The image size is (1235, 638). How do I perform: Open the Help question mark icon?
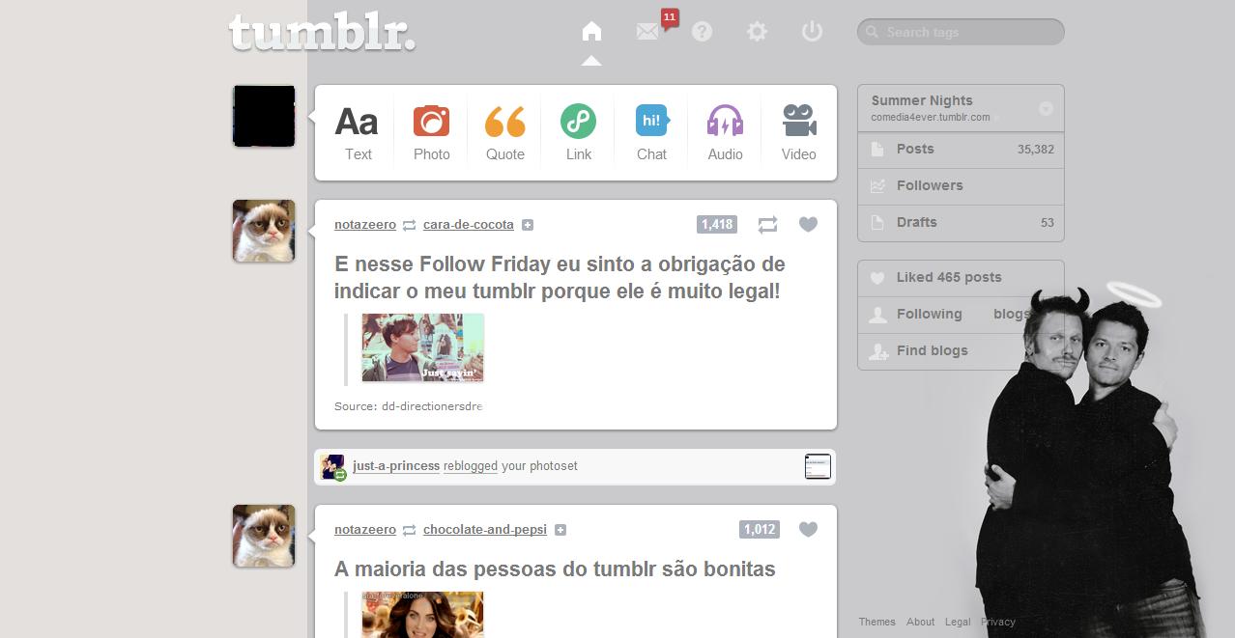[703, 32]
